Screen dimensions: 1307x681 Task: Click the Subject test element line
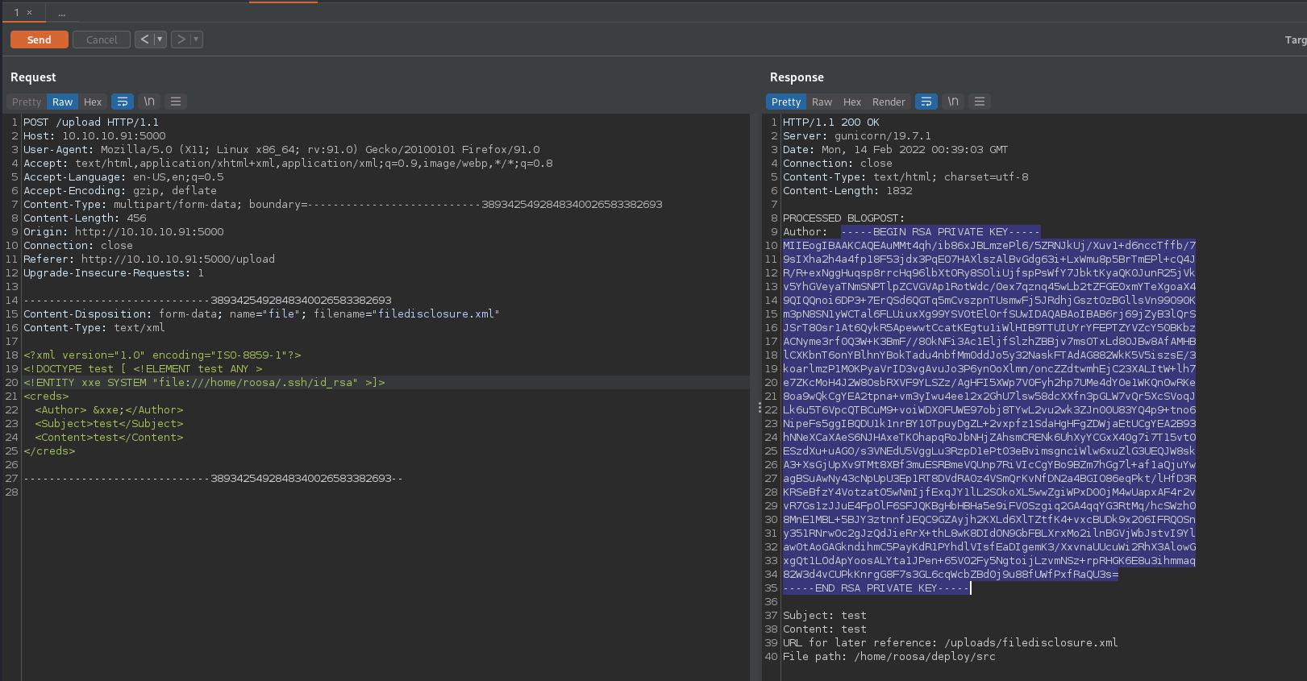tap(109, 424)
